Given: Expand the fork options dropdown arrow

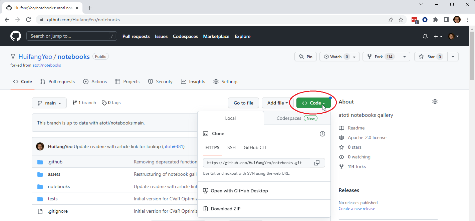Looking at the screenshot, I should click(x=405, y=57).
